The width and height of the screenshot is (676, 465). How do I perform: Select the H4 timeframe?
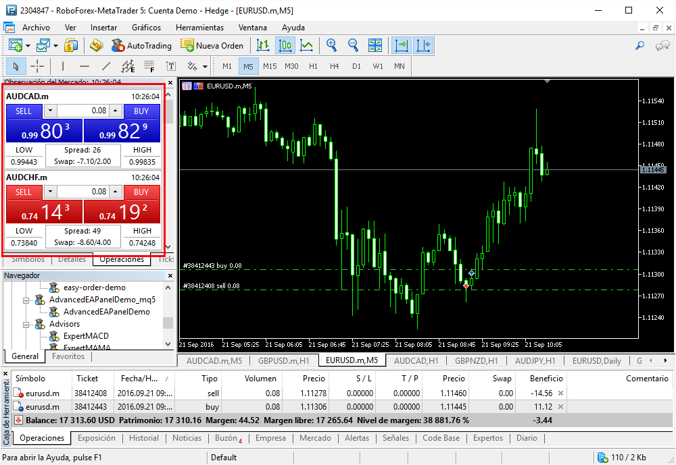[x=335, y=66]
